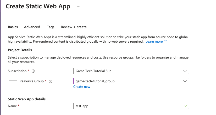Click the Select a subscription description text
This screenshot has height=115, width=216.
(x=98, y=60)
